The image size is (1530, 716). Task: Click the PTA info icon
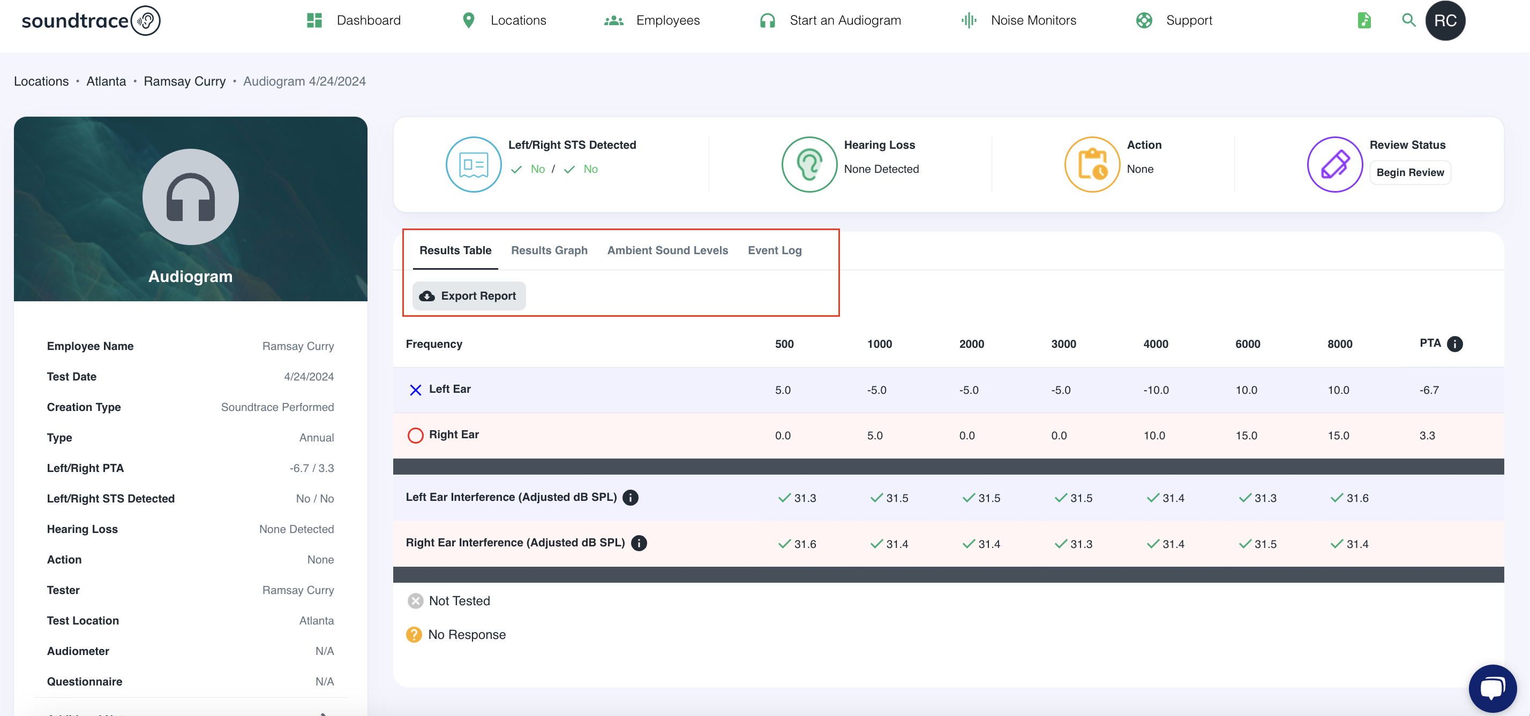point(1454,344)
